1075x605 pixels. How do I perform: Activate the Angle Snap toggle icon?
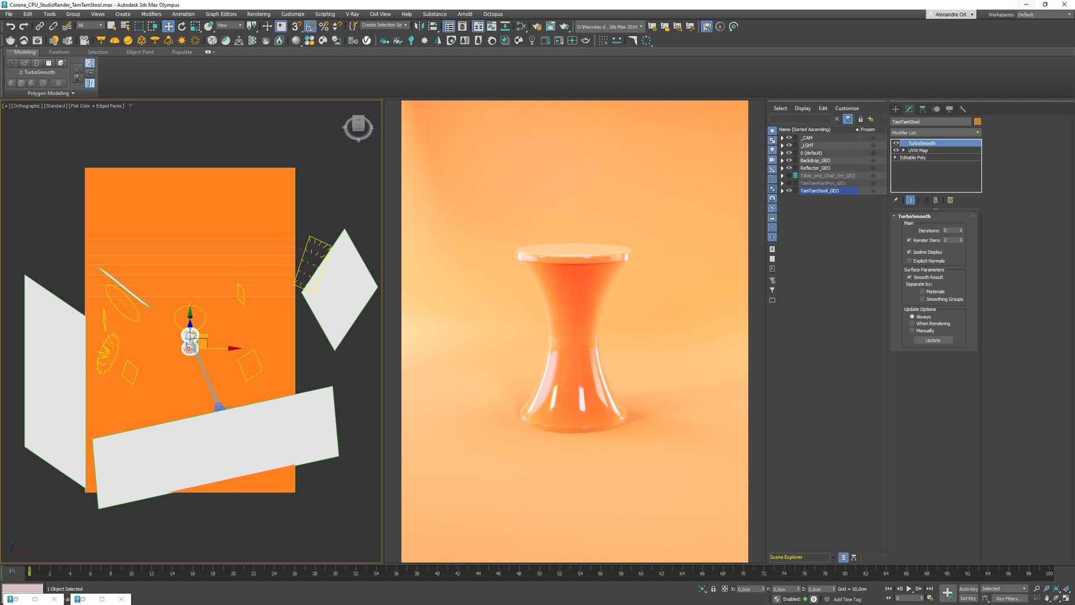tap(310, 26)
